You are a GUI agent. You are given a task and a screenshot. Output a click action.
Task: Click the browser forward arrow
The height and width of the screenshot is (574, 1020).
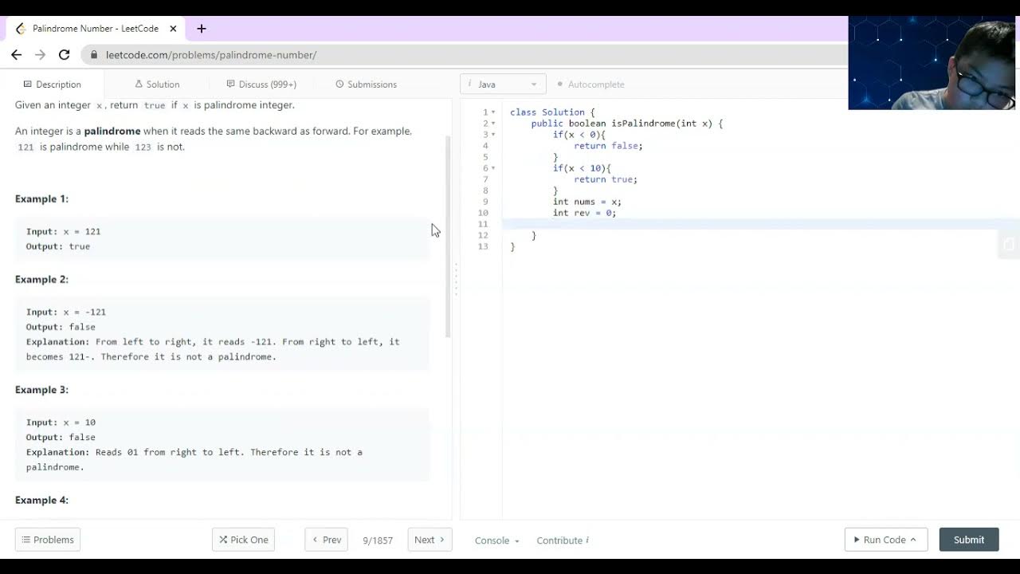click(40, 55)
